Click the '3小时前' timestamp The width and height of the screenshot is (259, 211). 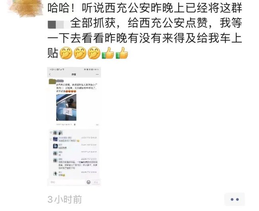(x=65, y=199)
